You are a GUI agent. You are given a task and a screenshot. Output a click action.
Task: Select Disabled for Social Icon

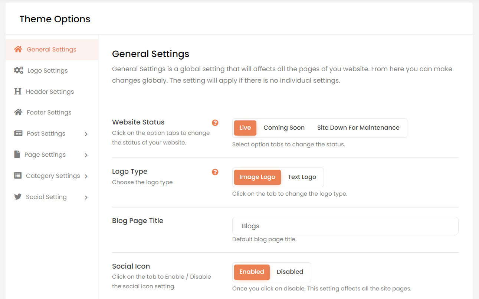(x=290, y=272)
